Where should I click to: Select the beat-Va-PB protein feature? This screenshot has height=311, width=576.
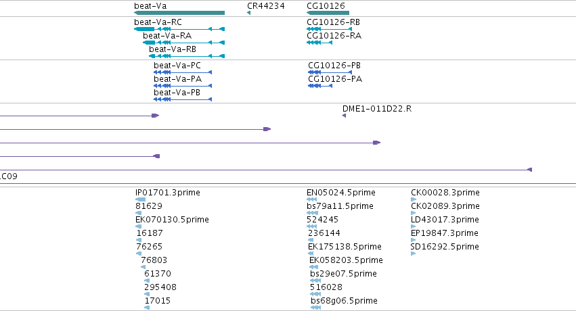(183, 99)
